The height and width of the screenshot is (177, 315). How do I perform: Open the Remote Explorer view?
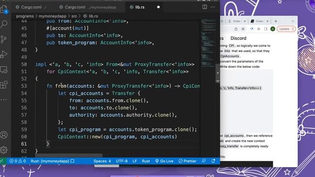(4, 70)
